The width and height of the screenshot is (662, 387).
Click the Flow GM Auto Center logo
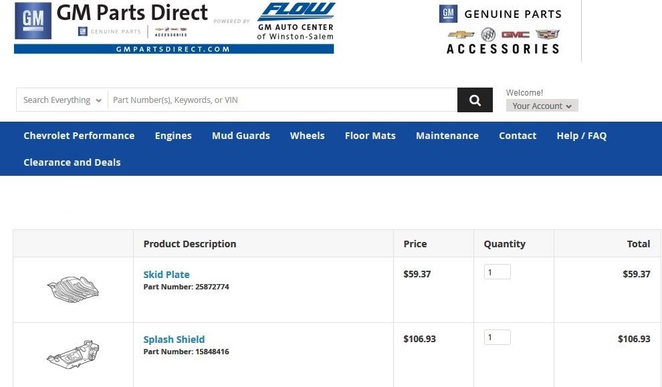pos(296,21)
